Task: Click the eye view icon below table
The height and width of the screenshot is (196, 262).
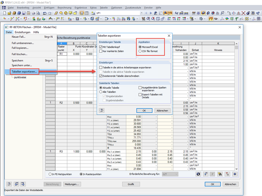Action: [235, 174]
